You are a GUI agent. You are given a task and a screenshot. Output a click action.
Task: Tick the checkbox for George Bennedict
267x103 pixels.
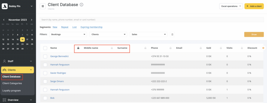[x=45, y=56]
